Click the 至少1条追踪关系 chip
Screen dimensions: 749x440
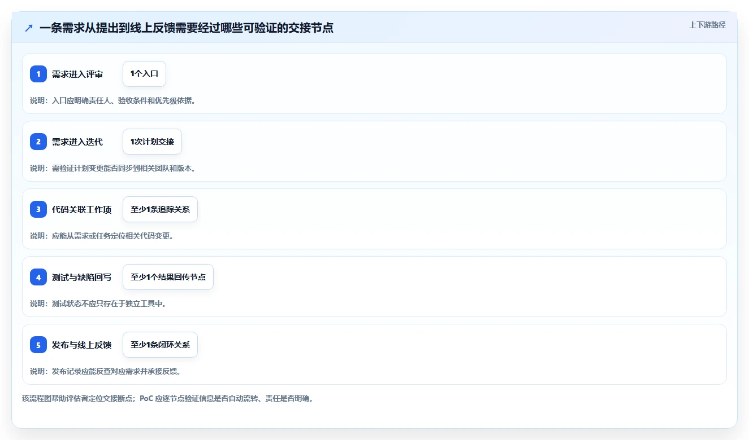point(160,209)
